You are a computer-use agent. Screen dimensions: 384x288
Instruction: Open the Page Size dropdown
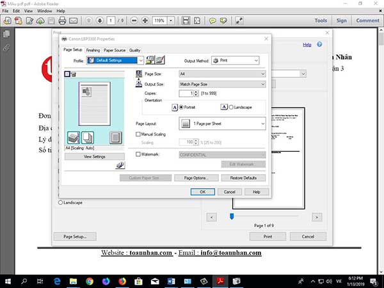[x=222, y=74]
